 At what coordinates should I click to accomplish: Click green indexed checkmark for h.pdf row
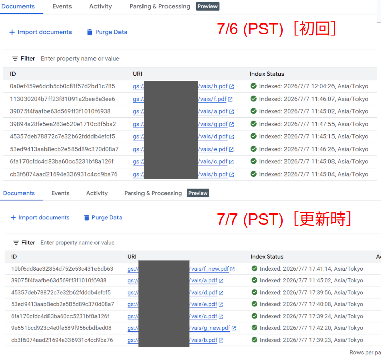pyautogui.click(x=254, y=86)
